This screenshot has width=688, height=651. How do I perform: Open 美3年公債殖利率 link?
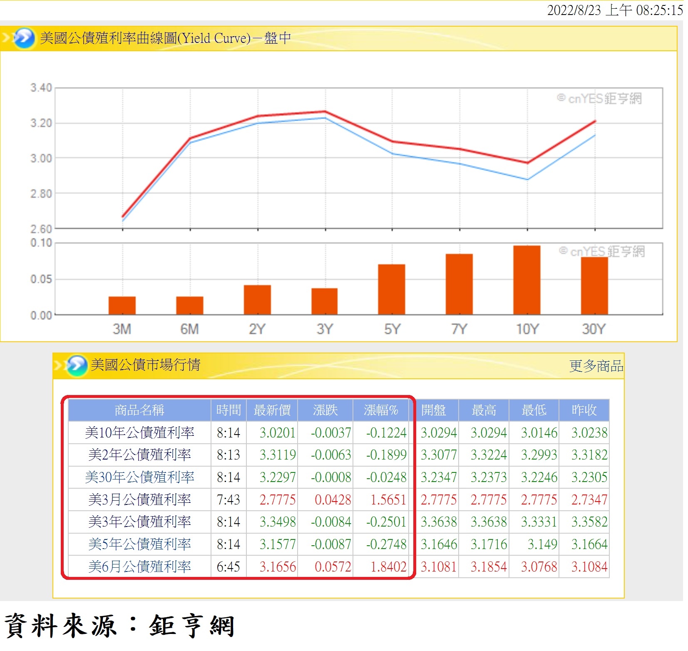(139, 522)
